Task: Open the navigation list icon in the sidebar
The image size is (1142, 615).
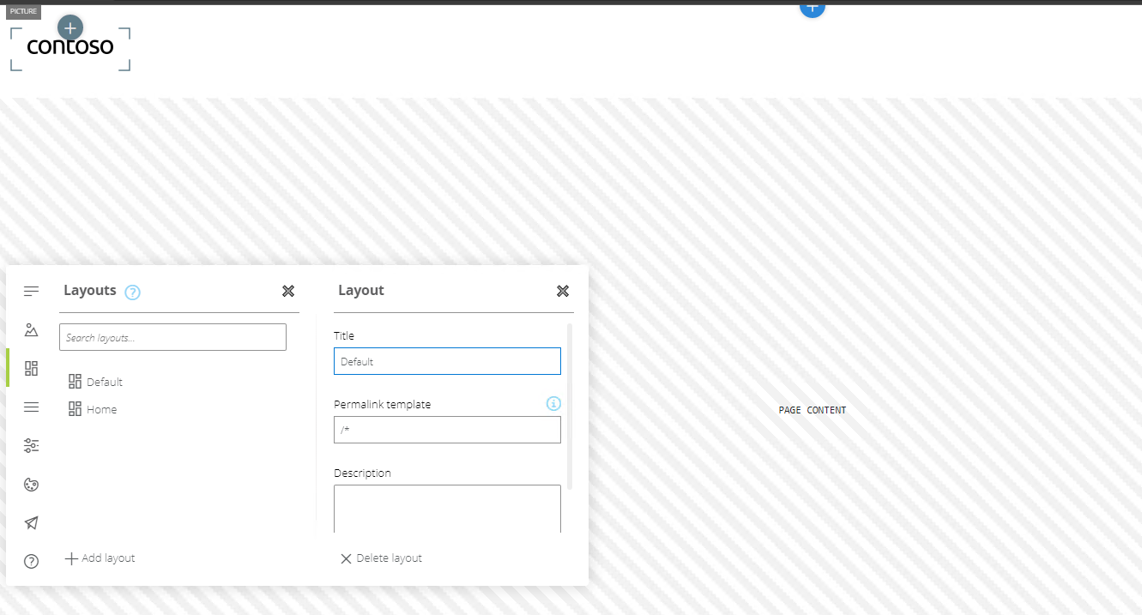Action: click(x=31, y=407)
